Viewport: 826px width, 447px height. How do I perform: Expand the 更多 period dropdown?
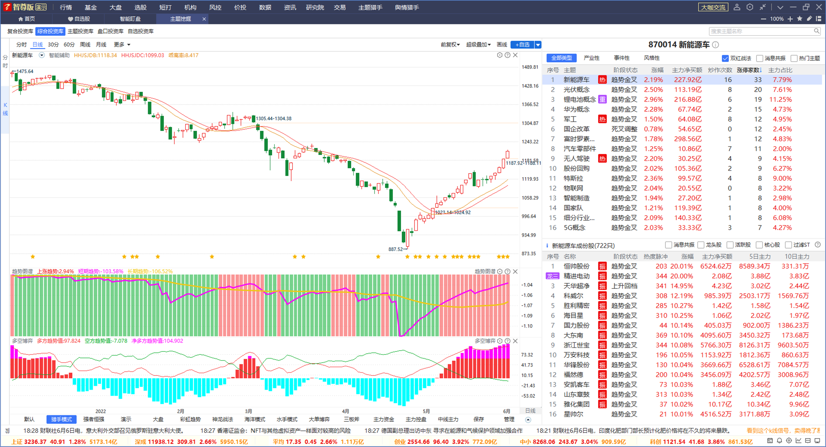click(122, 44)
